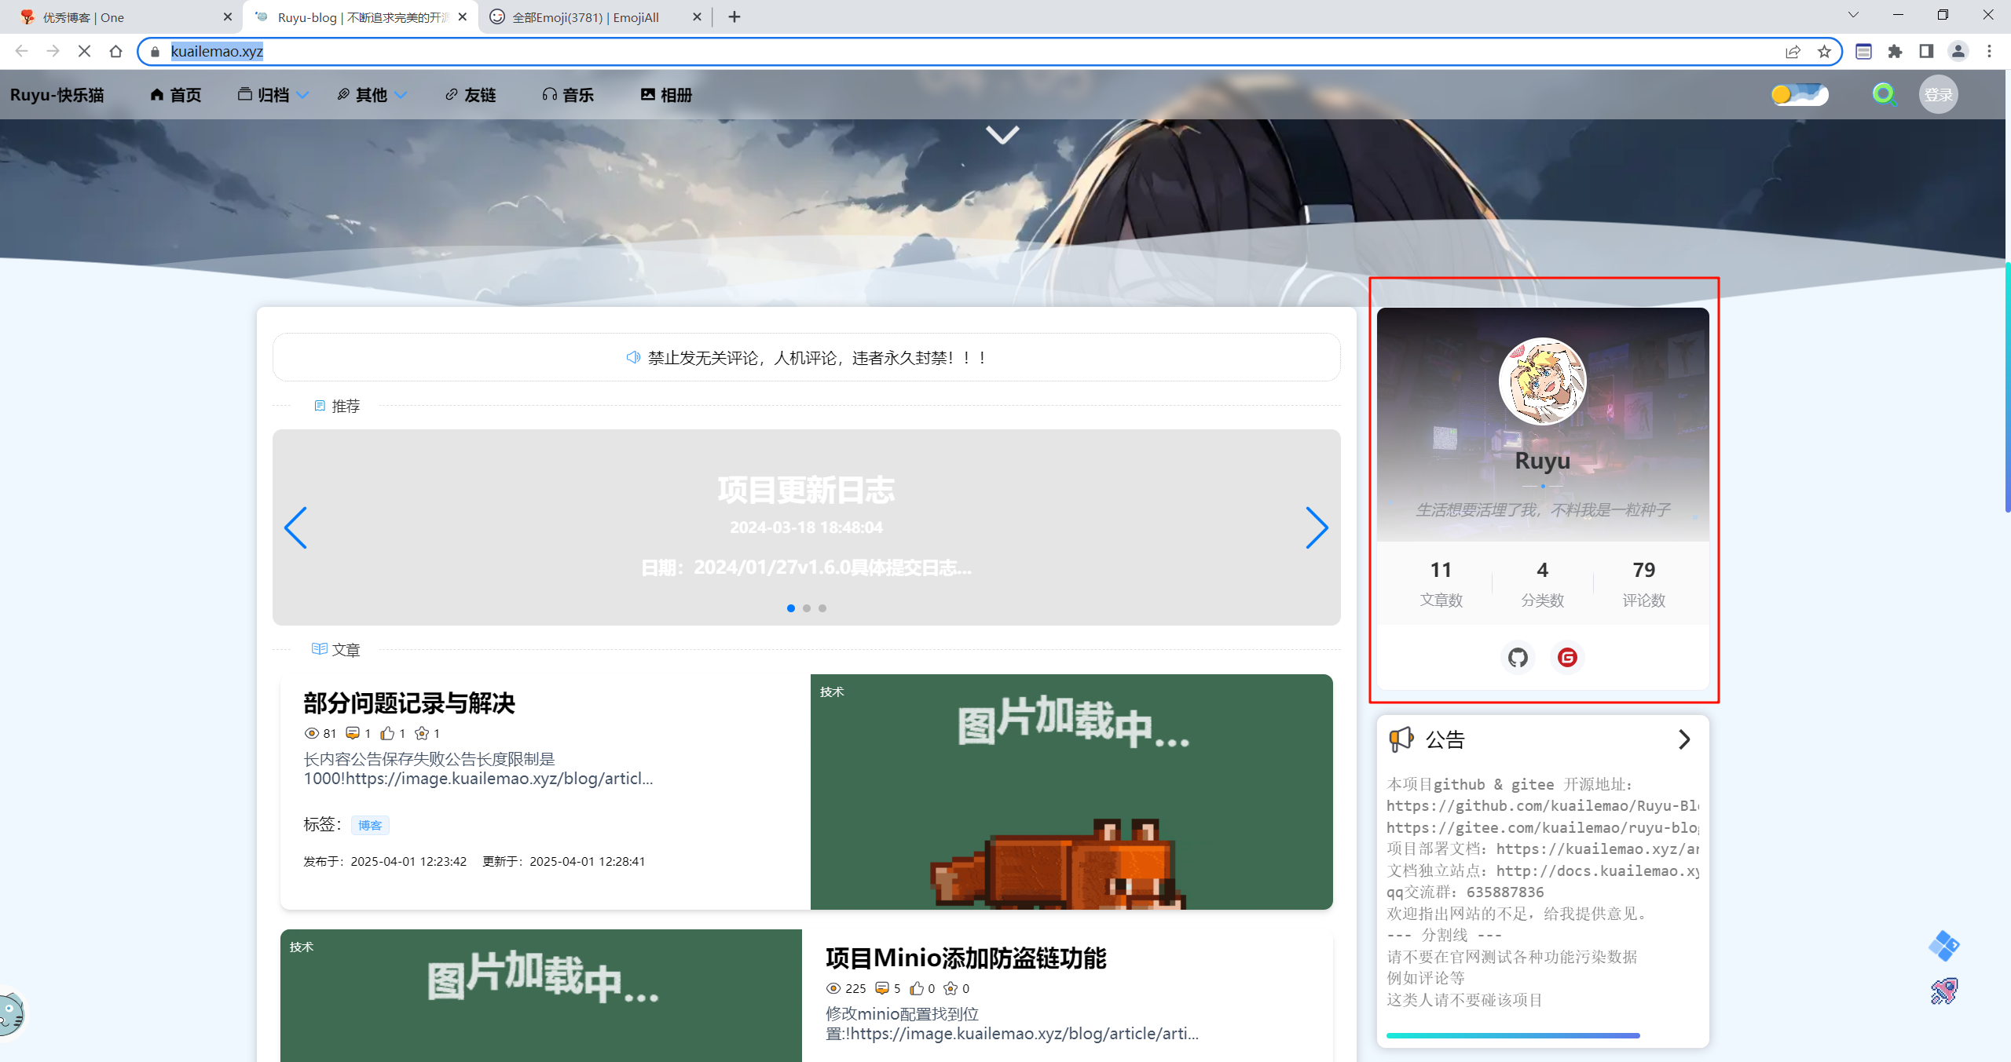Click the announcement progress bar
The width and height of the screenshot is (2011, 1062).
point(1513,1035)
